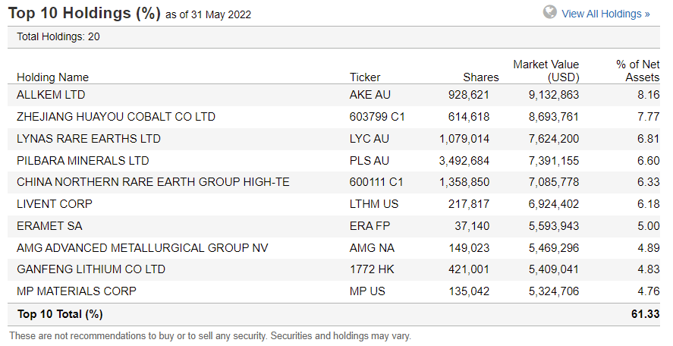Image resolution: width=673 pixels, height=346 pixels.
Task: Open the View All Holdings link
Action: 605,14
